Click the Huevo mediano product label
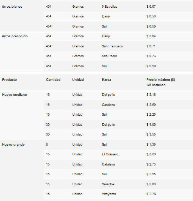 [x=15, y=95]
